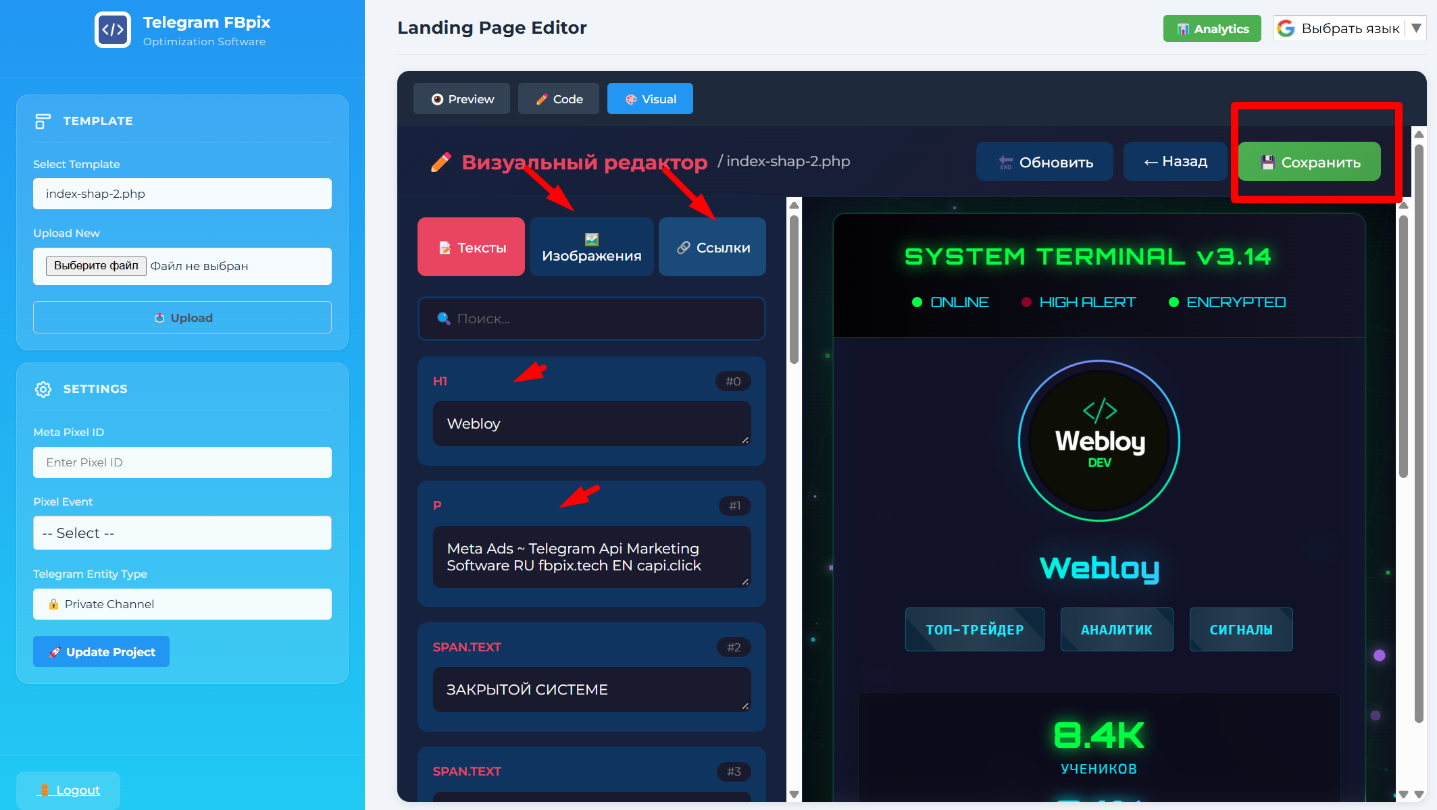Click the Template section layout icon
Image resolution: width=1437 pixels, height=810 pixels.
(43, 122)
